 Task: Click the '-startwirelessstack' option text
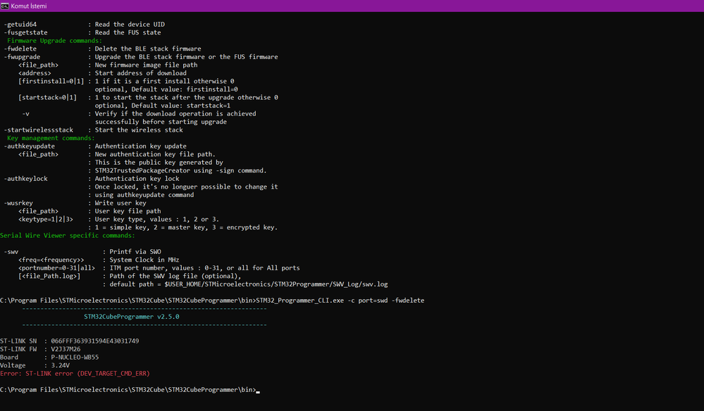click(x=39, y=130)
